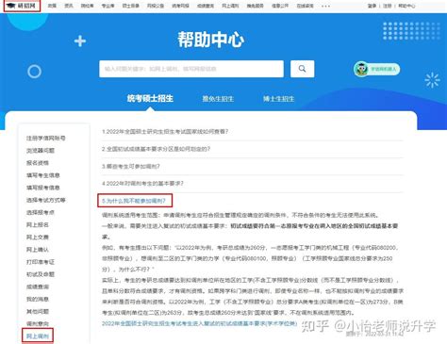
Task: Open the 2022年初试成绩基本要求(学术学位类) link
Action: click(199, 323)
